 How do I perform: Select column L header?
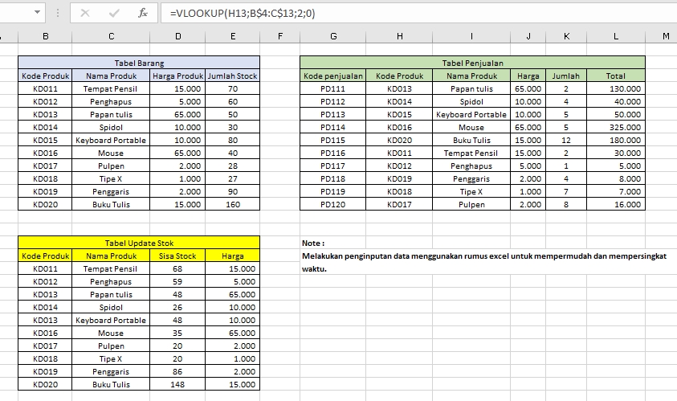coord(616,36)
